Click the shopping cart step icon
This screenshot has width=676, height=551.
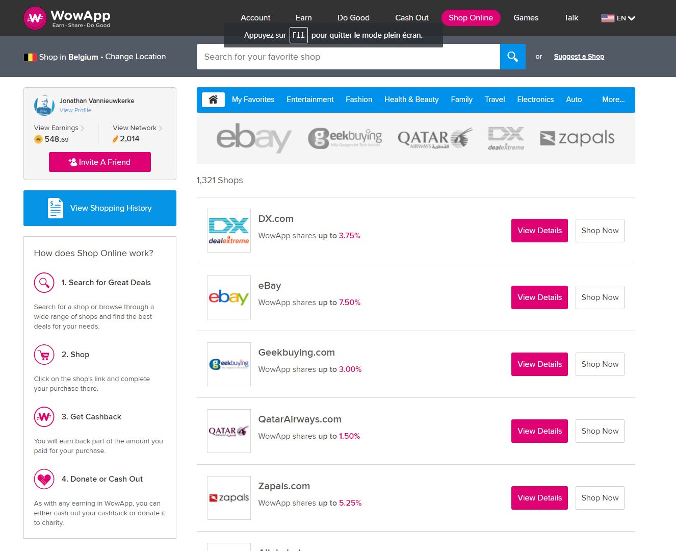[x=44, y=355]
